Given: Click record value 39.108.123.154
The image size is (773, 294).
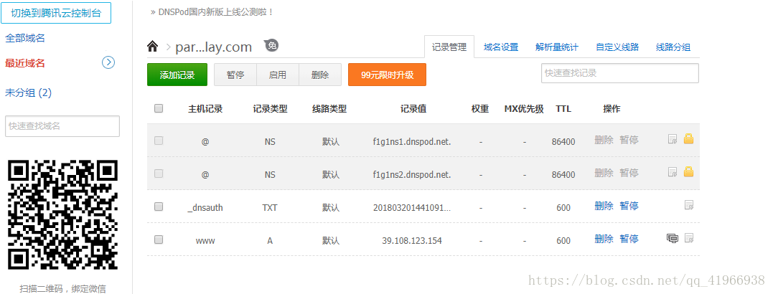Looking at the screenshot, I should (412, 241).
